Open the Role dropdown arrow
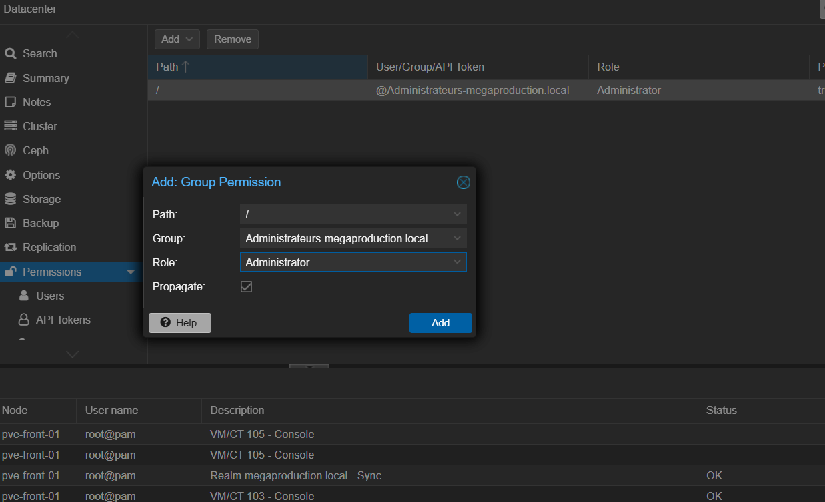Viewport: 825px width, 502px height. click(457, 262)
